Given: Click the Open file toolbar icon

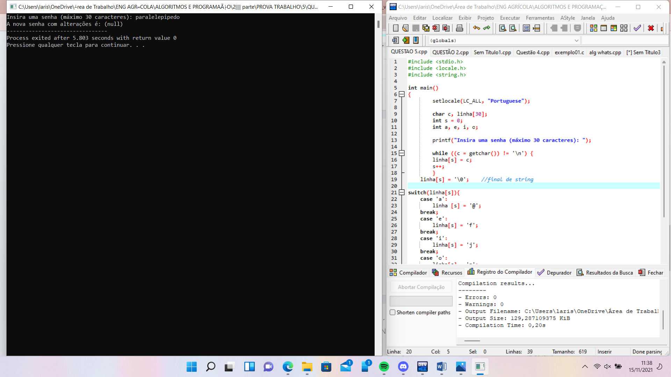Looking at the screenshot, I should (x=405, y=28).
